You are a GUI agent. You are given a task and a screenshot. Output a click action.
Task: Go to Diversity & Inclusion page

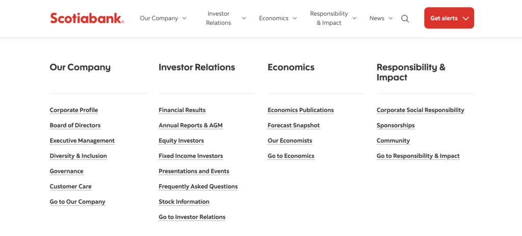click(x=78, y=156)
